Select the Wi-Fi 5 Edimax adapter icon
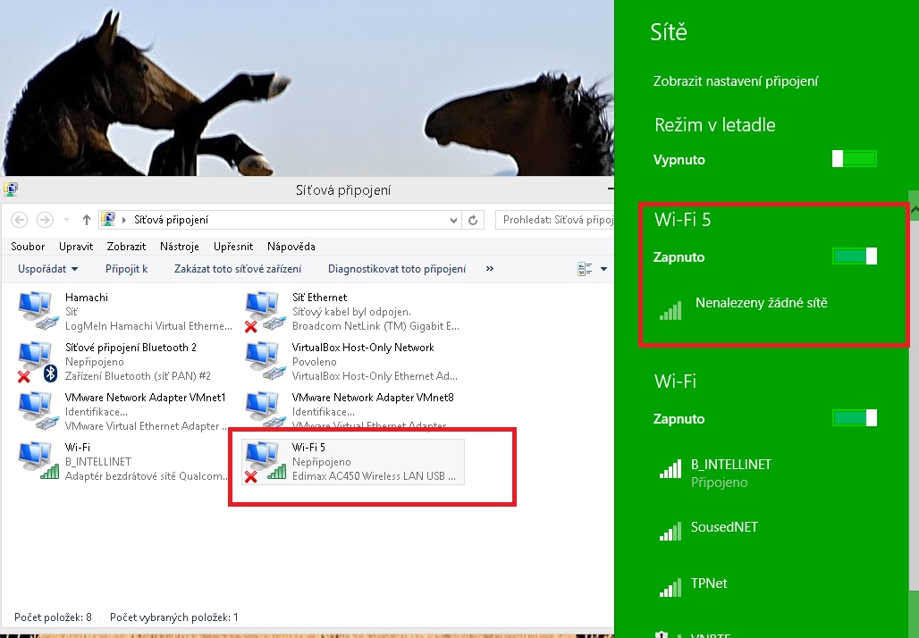This screenshot has height=638, width=919. [x=265, y=462]
